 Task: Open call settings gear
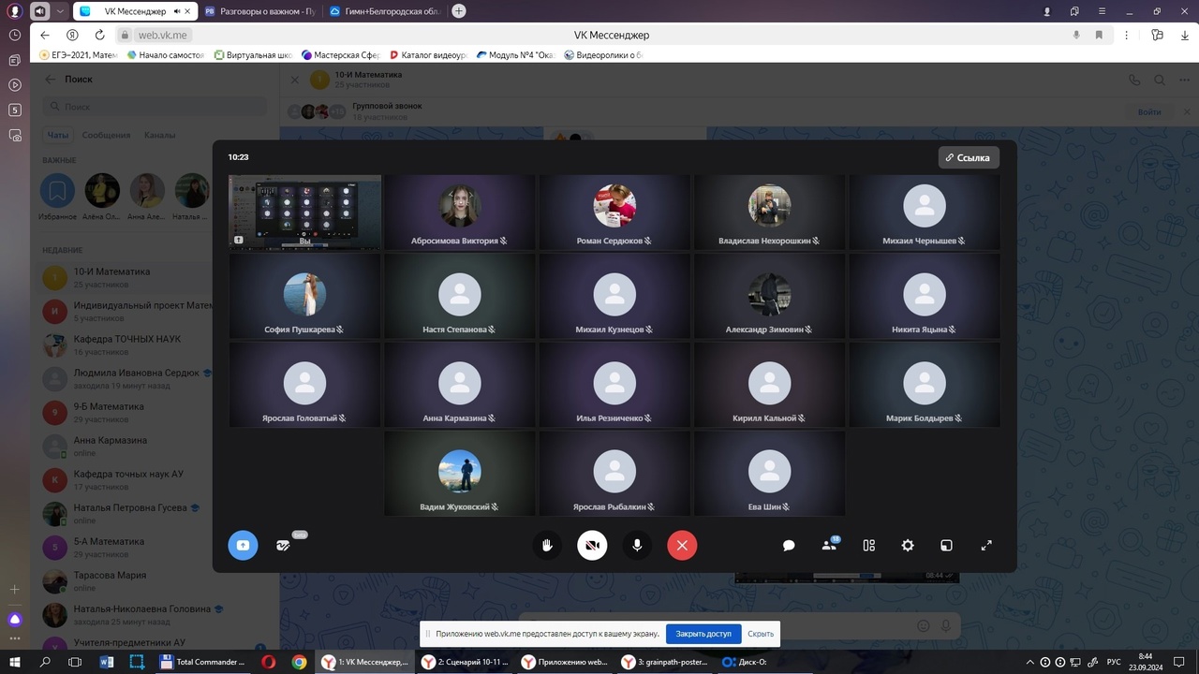point(908,545)
